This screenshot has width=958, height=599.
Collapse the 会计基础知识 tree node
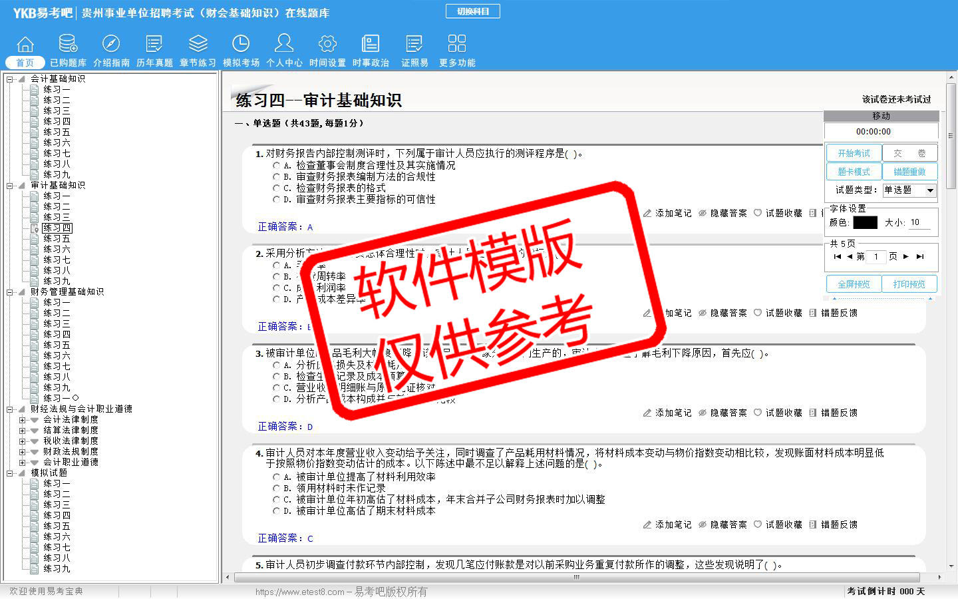10,79
